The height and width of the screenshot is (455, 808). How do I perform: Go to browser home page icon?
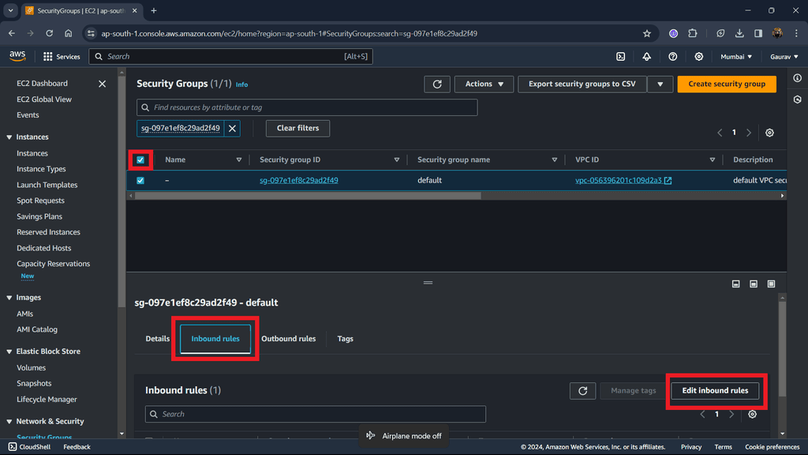click(x=68, y=33)
